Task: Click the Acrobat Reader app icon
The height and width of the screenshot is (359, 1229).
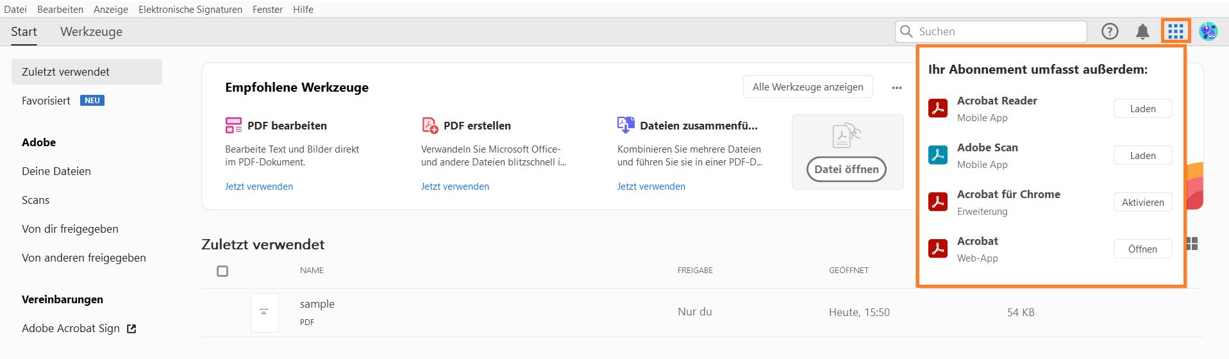Action: [938, 108]
